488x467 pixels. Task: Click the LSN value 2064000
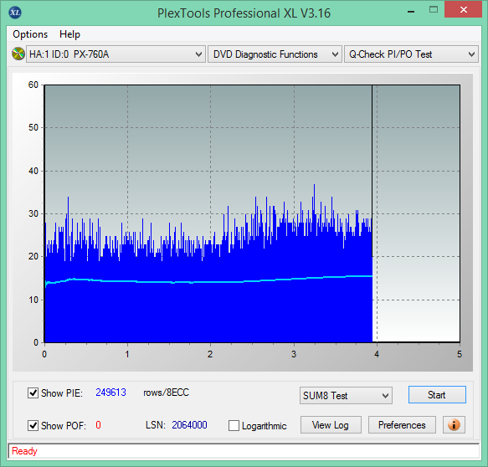tap(189, 425)
